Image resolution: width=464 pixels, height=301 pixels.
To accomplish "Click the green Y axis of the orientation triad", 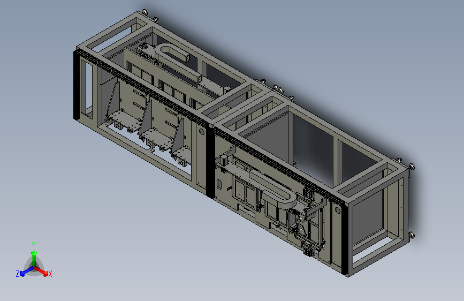I will [34, 258].
